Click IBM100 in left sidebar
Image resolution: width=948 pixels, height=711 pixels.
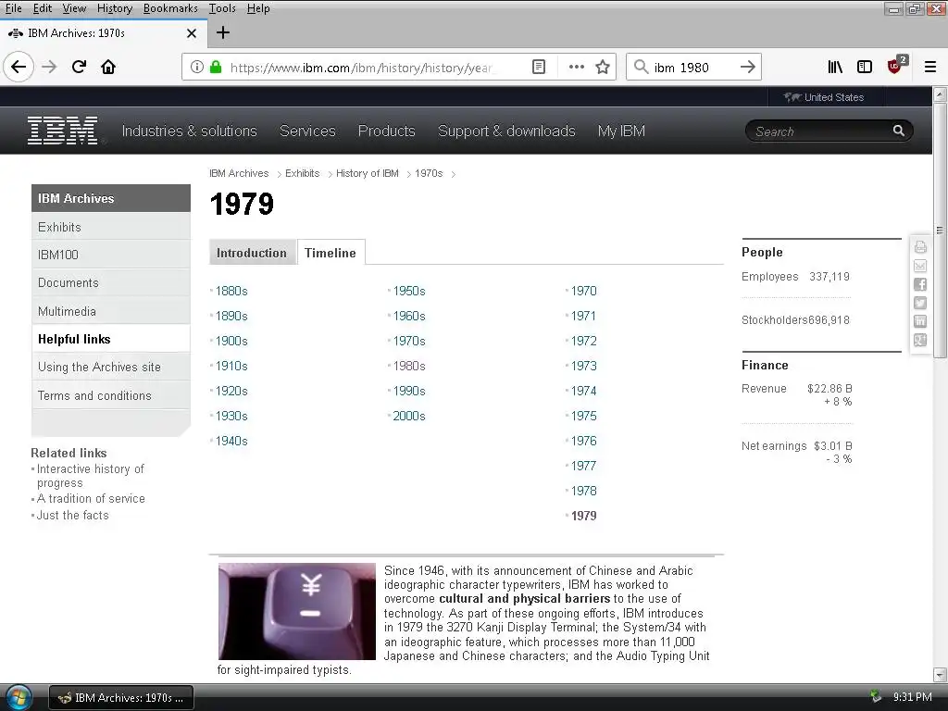pos(111,255)
